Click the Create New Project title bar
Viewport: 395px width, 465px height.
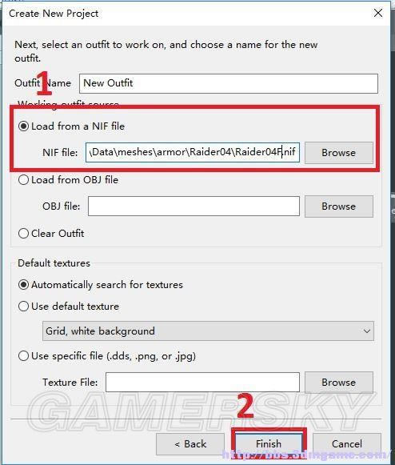click(x=190, y=14)
